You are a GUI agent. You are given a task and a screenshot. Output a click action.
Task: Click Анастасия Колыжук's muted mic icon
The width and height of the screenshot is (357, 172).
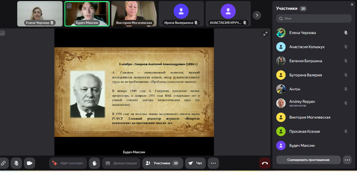(346, 47)
